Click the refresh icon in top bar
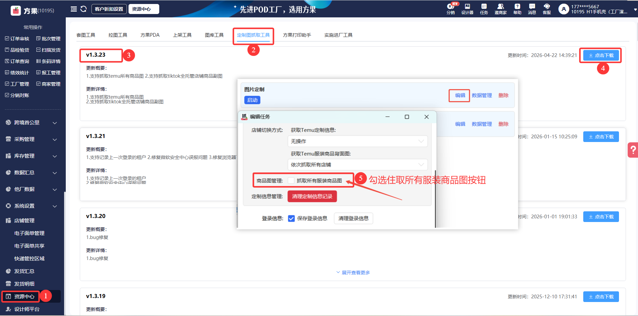 tap(83, 9)
